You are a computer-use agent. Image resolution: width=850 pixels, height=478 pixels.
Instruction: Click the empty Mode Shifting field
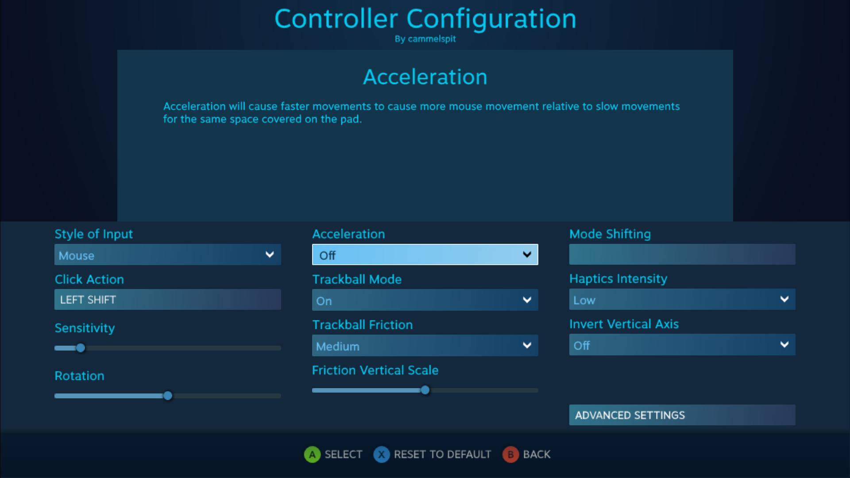click(682, 254)
